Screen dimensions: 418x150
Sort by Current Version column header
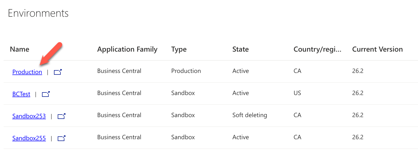pos(377,49)
